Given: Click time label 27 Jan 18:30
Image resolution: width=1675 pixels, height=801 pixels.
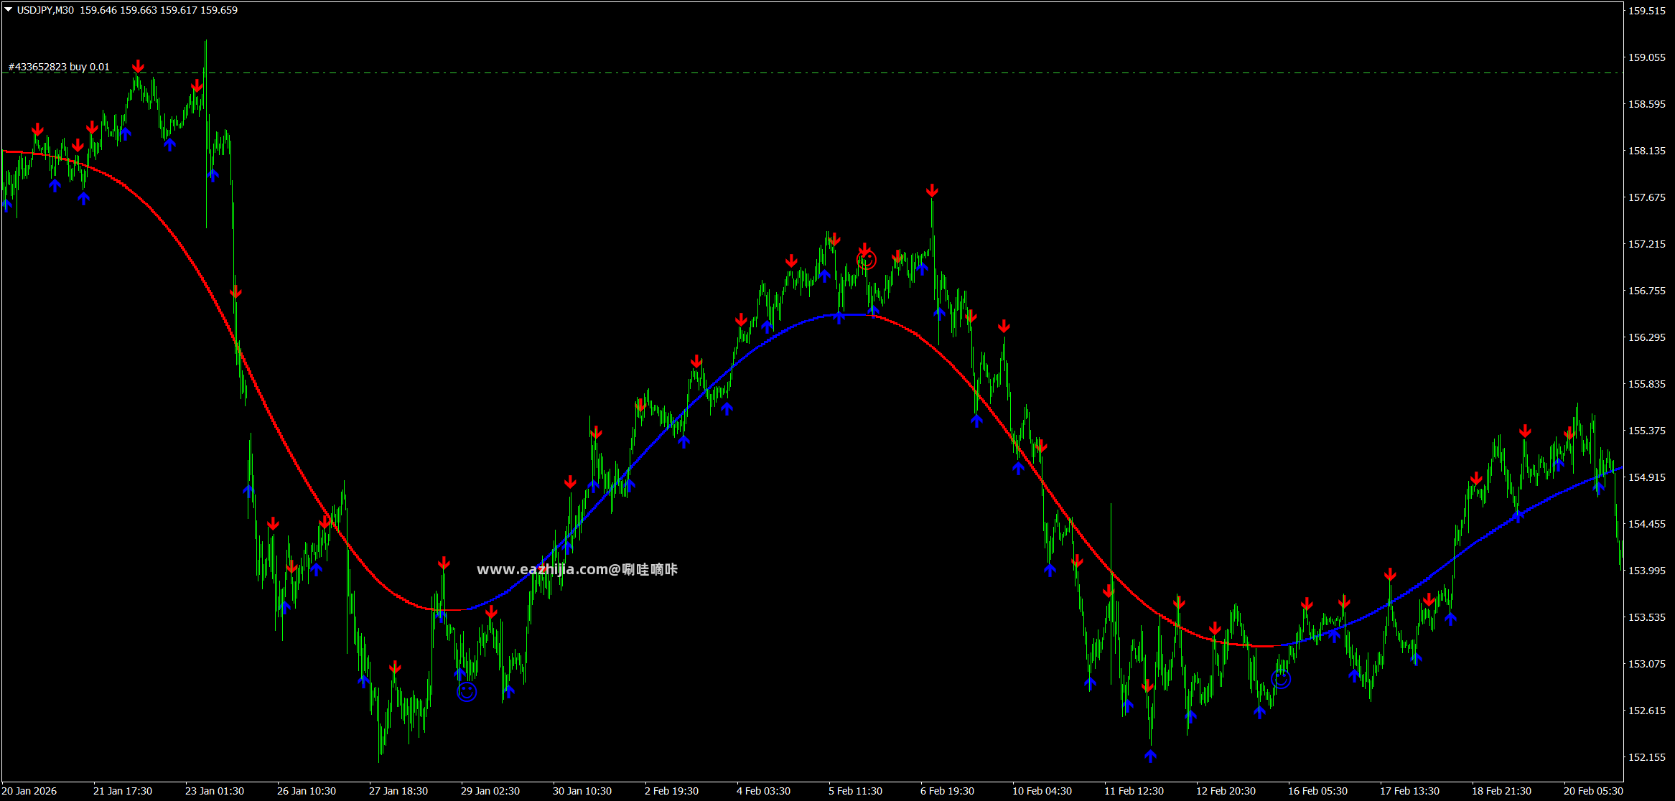Looking at the screenshot, I should pos(398,791).
